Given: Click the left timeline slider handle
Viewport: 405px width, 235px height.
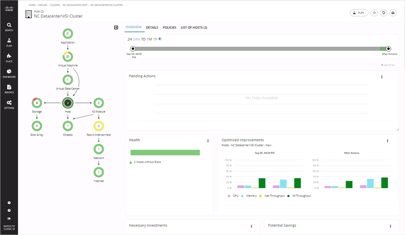Looking at the screenshot, I should pos(133,49).
